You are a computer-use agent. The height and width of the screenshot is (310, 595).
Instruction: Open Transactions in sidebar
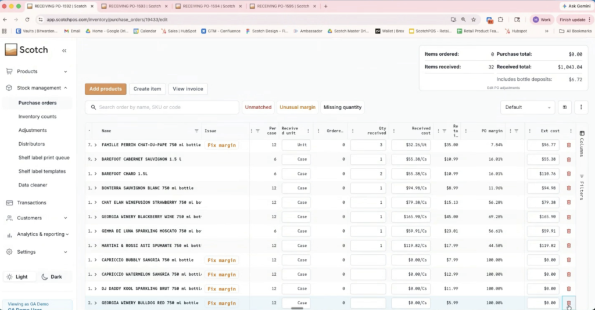click(x=31, y=203)
